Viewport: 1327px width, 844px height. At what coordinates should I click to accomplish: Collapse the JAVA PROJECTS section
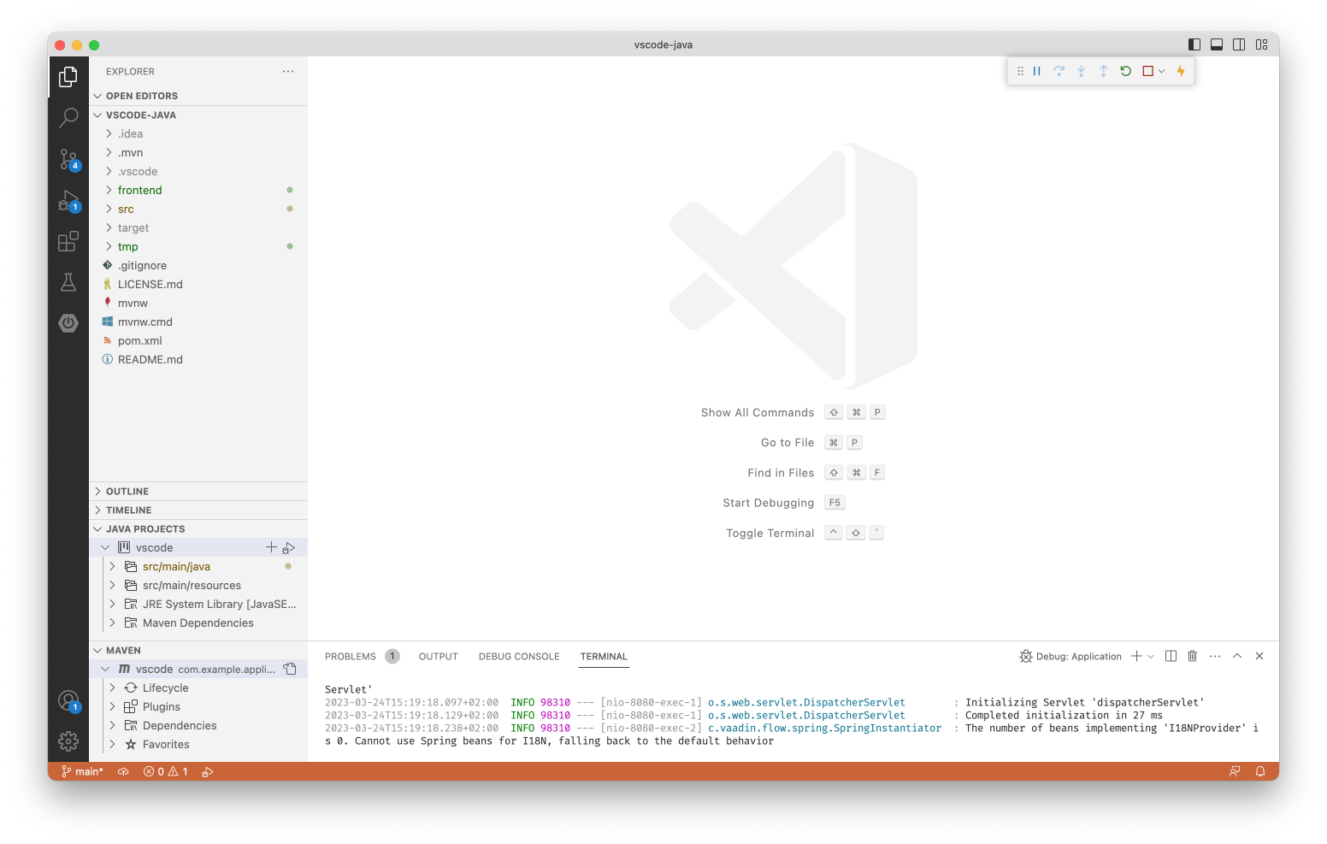(x=198, y=529)
